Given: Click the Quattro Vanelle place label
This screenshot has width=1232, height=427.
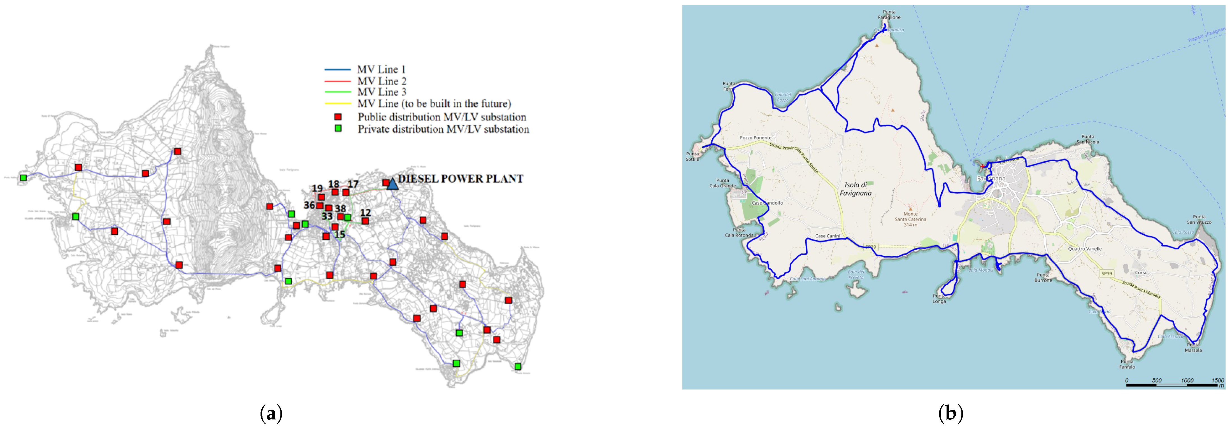Looking at the screenshot, I should (x=1085, y=249).
